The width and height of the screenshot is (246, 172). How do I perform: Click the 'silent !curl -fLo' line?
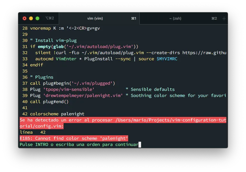tap(131, 53)
